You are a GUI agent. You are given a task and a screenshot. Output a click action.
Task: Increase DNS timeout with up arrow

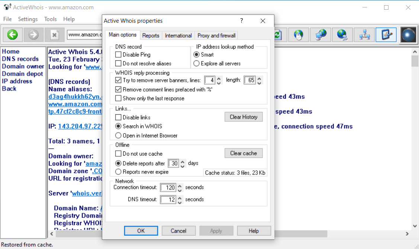coord(180,198)
